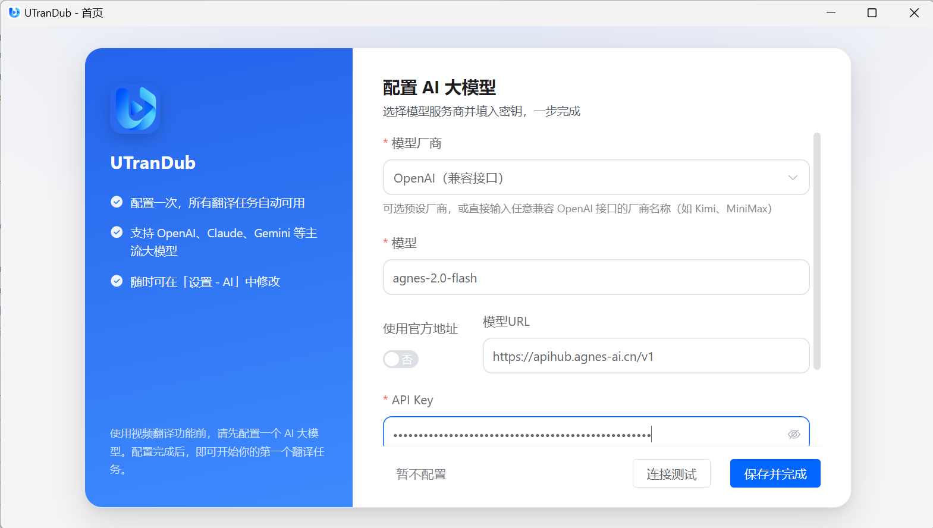This screenshot has height=528, width=933.
Task: Click checkmark icon beside 支持 OpenAI、Claude line
Action: (x=117, y=232)
